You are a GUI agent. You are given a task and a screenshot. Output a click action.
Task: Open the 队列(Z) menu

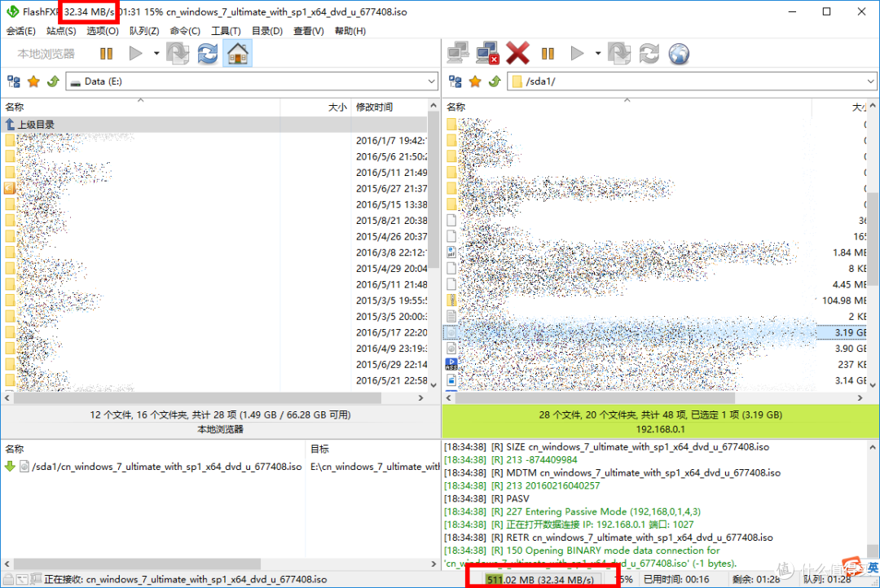(144, 31)
